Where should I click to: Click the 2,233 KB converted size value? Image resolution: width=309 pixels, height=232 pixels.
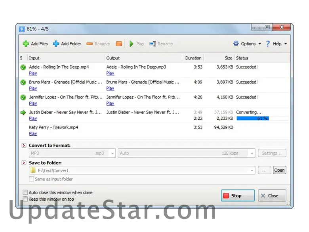click(x=225, y=118)
